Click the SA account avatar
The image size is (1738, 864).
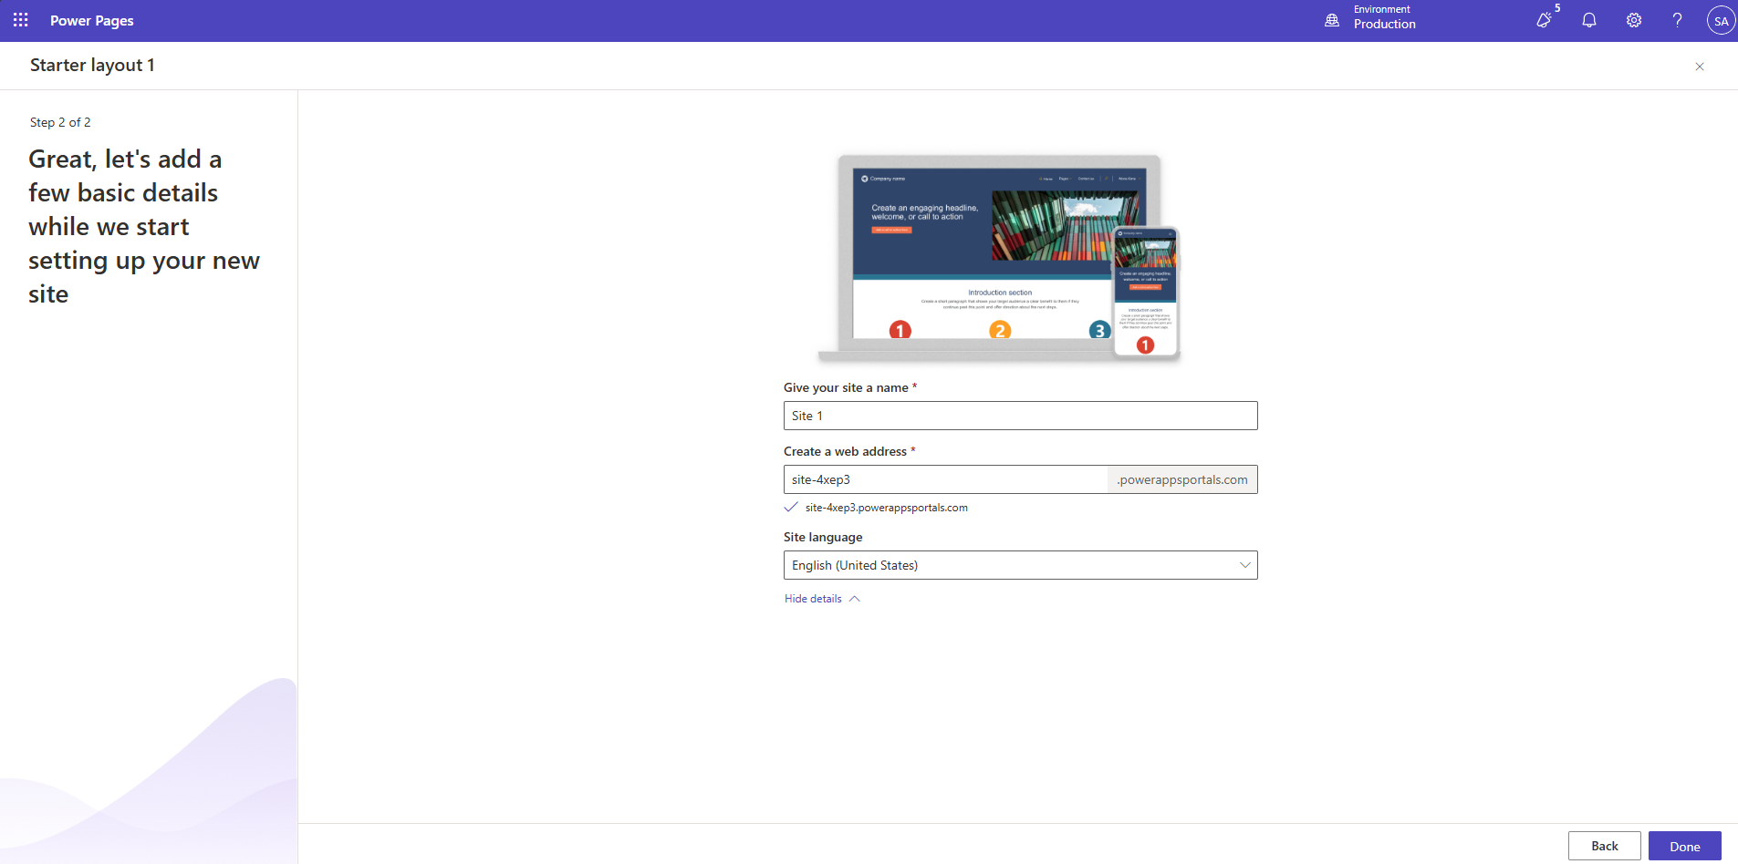[1720, 20]
